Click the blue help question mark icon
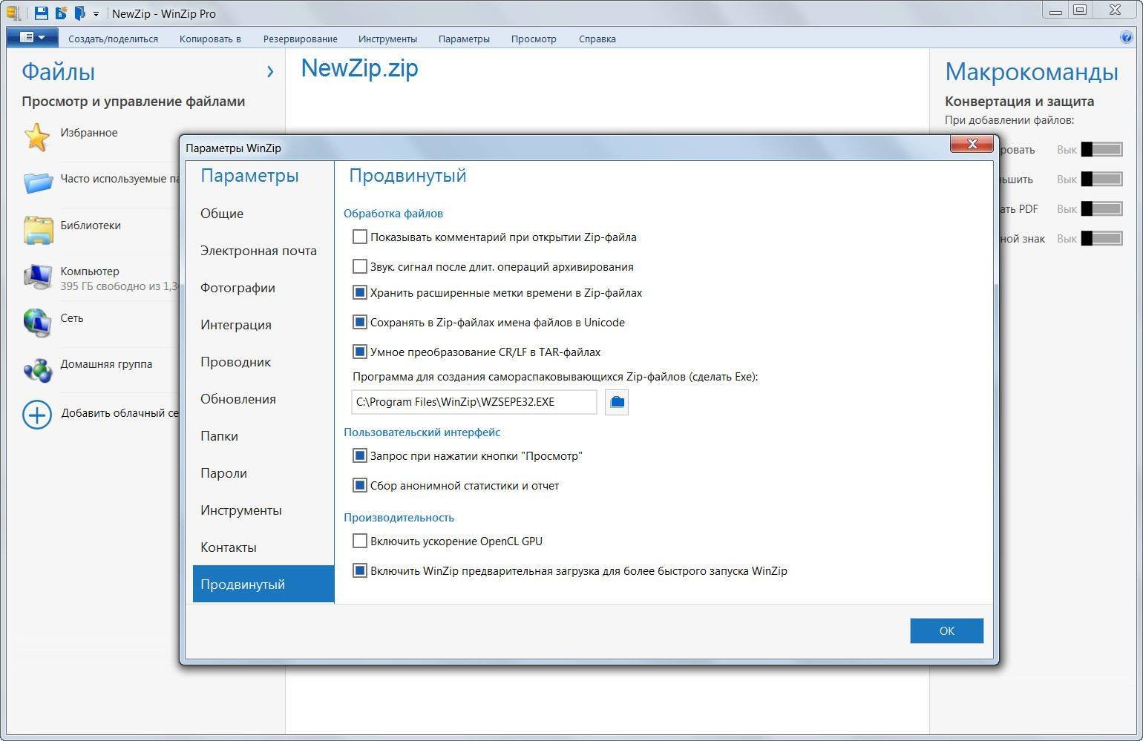The image size is (1143, 741). tap(1127, 38)
